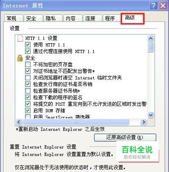This screenshot has width=169, height=172.
Task: Disable 检查下载的程序的签名 checkbox
Action: tap(28, 98)
